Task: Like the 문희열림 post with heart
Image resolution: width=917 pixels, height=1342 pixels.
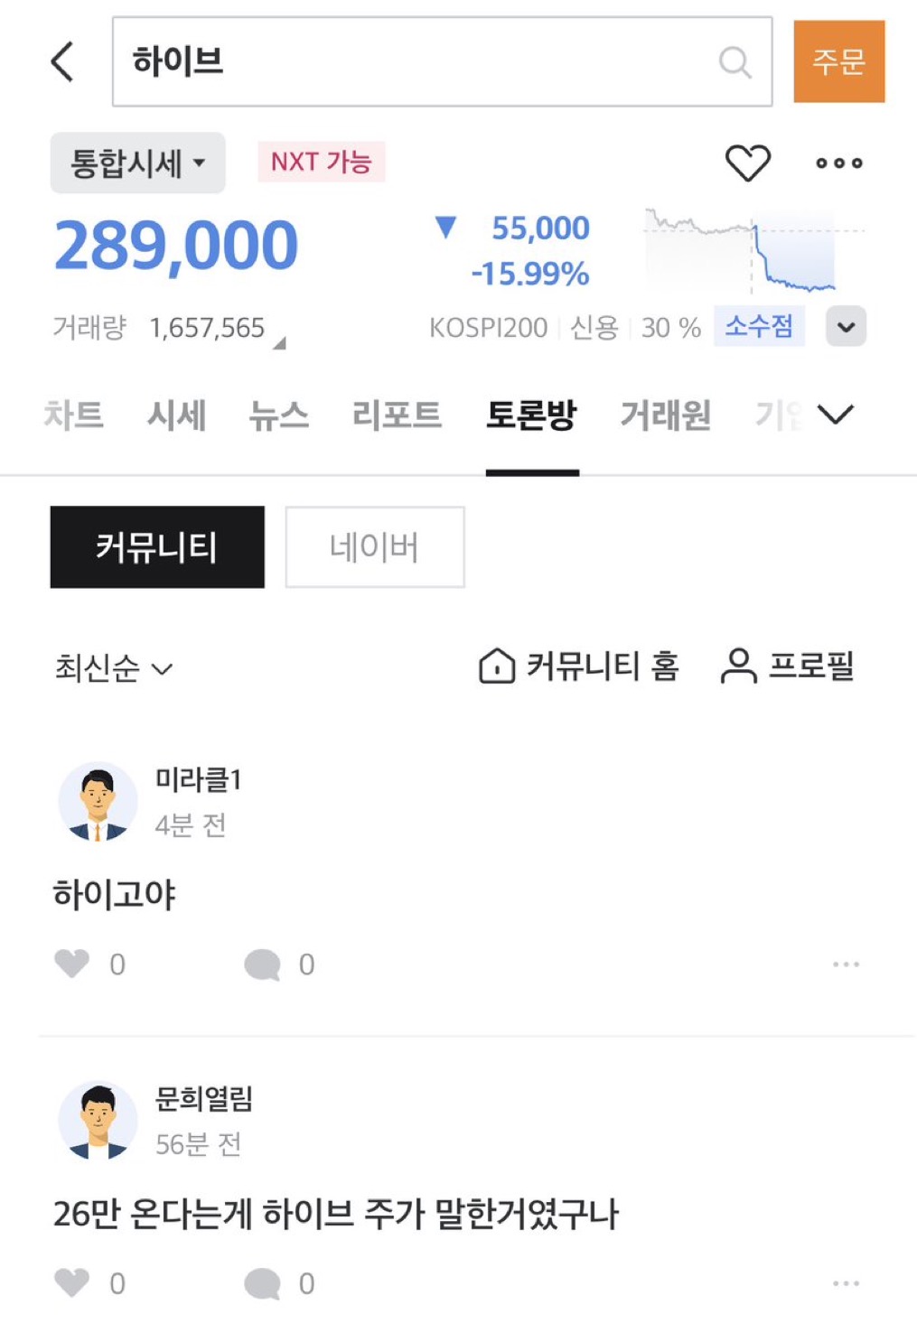Action: click(x=72, y=1282)
